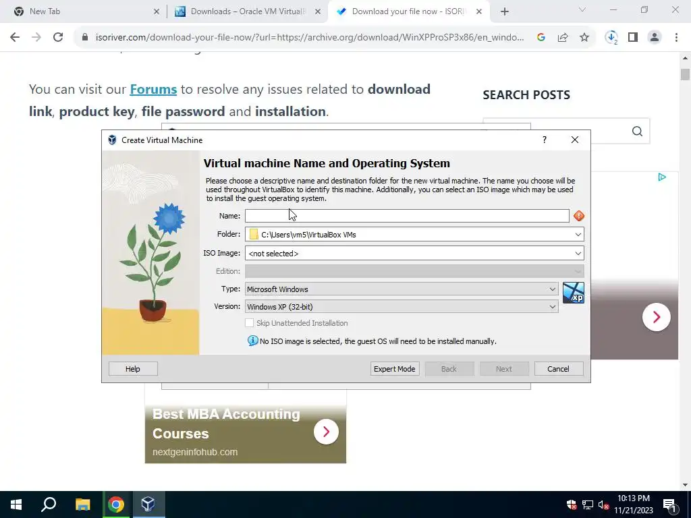Expand the Folder dropdown
The width and height of the screenshot is (691, 518).
(x=578, y=234)
